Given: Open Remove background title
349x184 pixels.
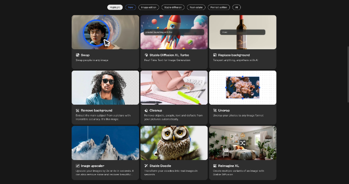Looking at the screenshot, I should 96,110.
